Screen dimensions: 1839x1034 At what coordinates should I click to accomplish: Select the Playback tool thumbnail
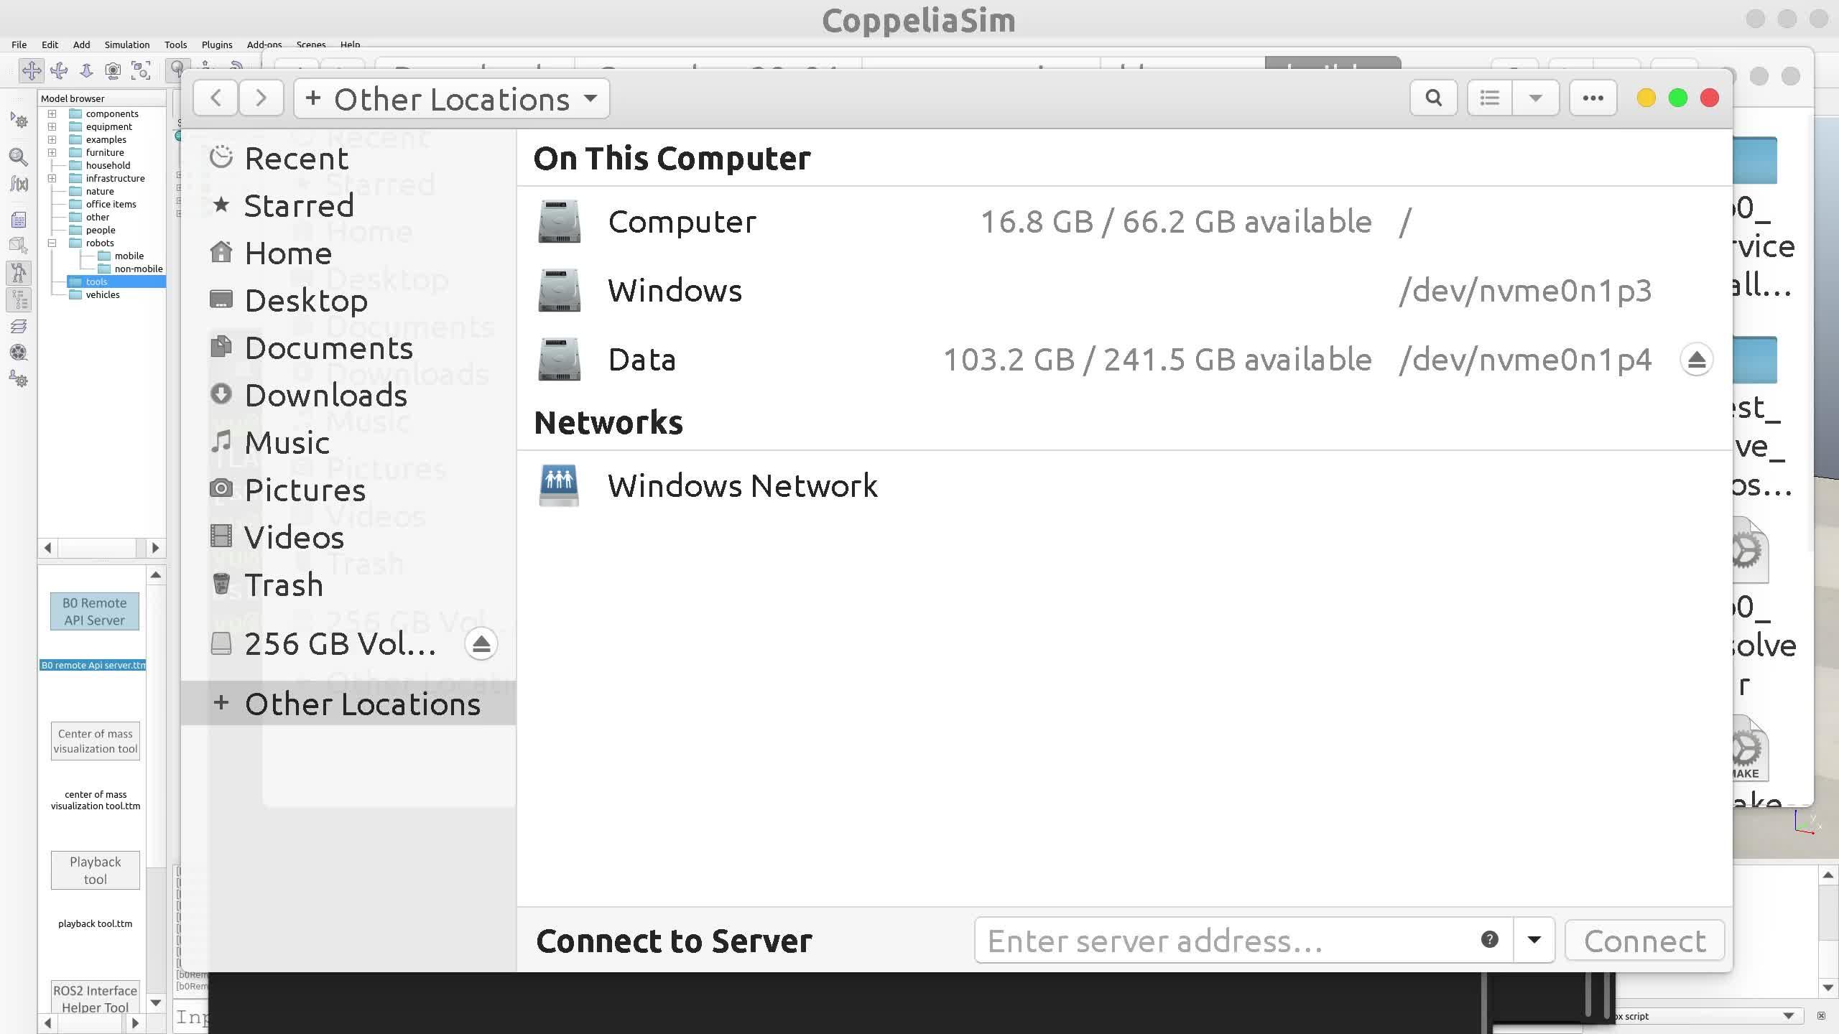pyautogui.click(x=96, y=870)
